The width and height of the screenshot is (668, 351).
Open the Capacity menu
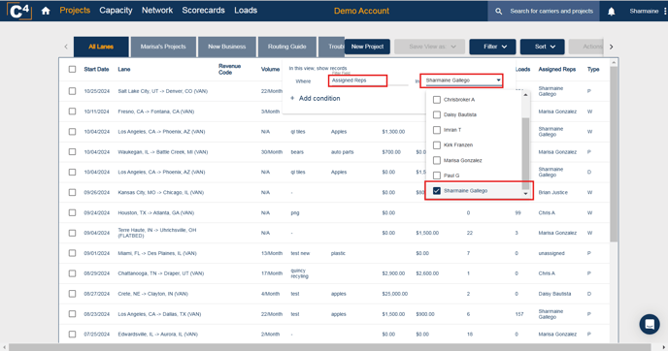point(116,11)
